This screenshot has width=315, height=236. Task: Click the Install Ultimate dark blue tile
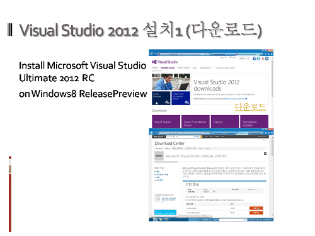coord(161,98)
